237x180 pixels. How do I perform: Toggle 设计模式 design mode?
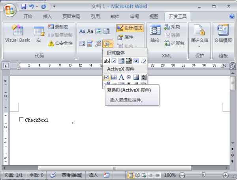(130, 28)
